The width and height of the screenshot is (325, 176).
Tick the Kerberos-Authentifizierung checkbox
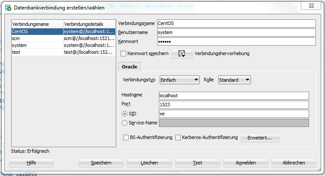coord(178,137)
